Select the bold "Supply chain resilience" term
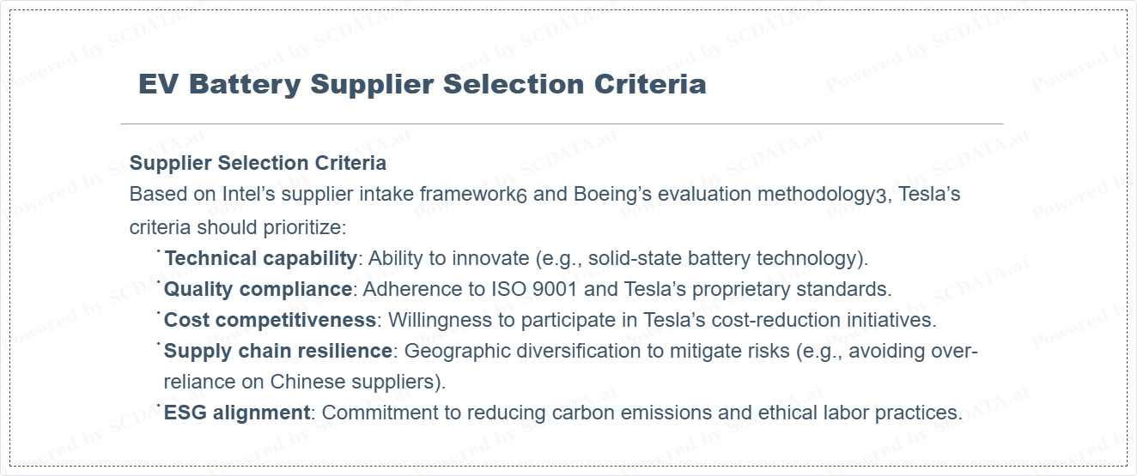 tap(278, 351)
